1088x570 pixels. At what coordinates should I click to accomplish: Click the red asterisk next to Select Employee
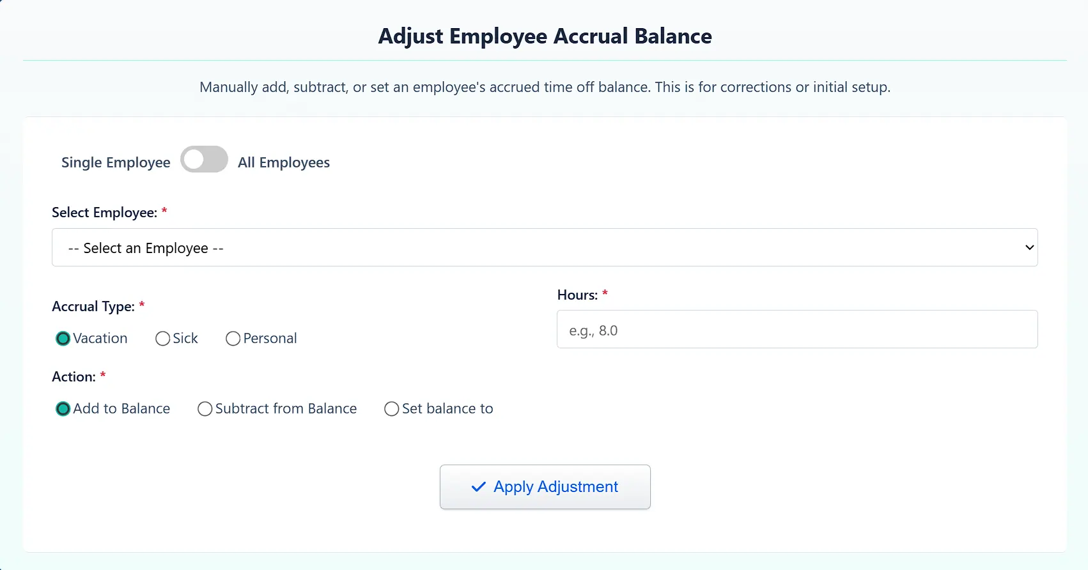click(164, 212)
